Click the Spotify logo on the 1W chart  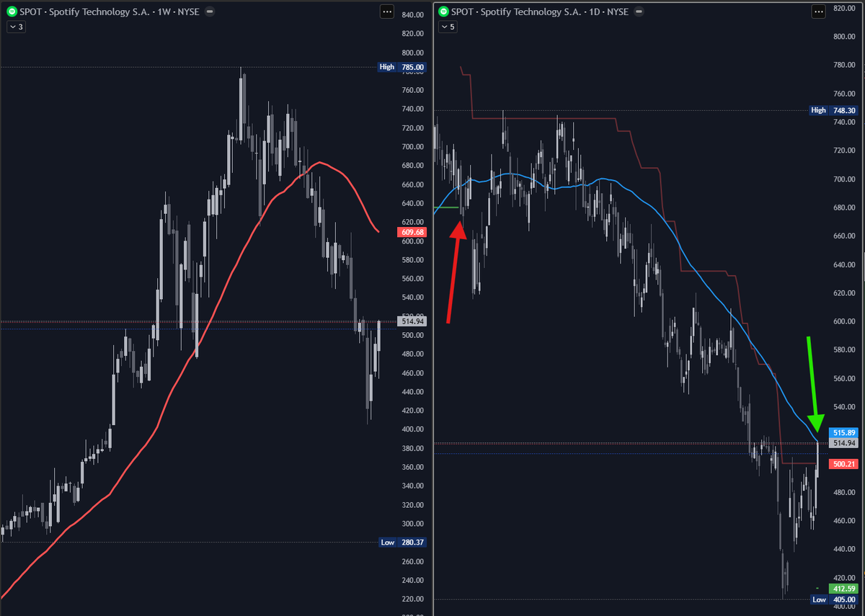click(12, 12)
